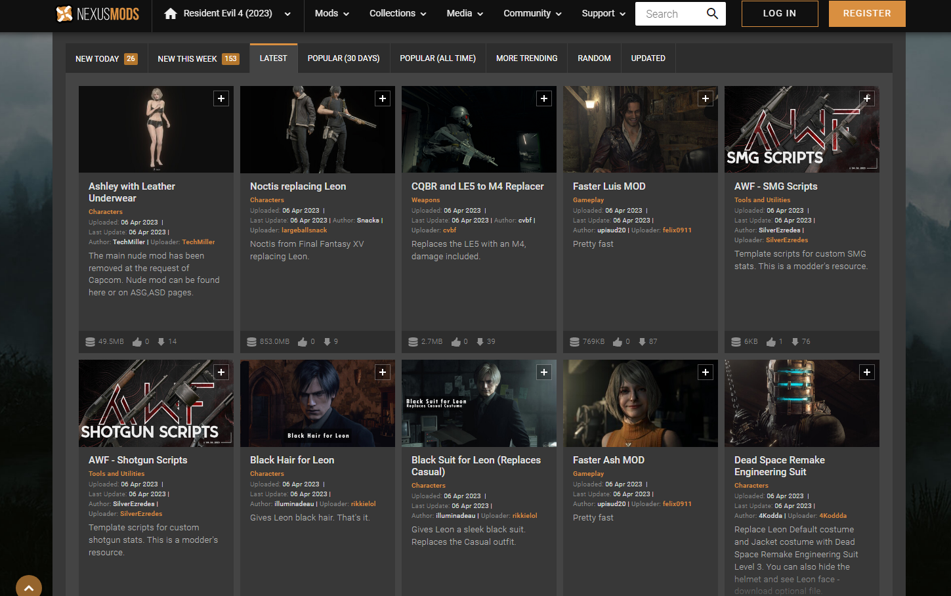Click plus icon on Faster Luis MOD card

click(706, 98)
